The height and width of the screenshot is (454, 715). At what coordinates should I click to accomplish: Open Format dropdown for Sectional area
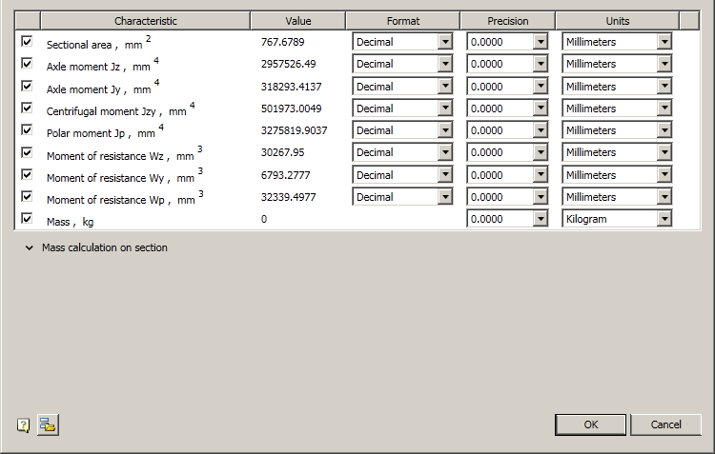pyautogui.click(x=444, y=42)
